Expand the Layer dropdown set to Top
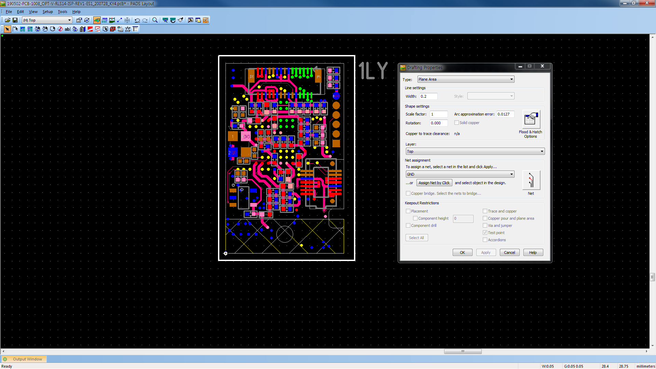This screenshot has width=656, height=369. [x=475, y=151]
